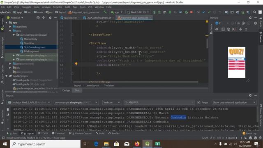Expand the manifests folder
This screenshot has width=263, height=148.
(10, 26)
